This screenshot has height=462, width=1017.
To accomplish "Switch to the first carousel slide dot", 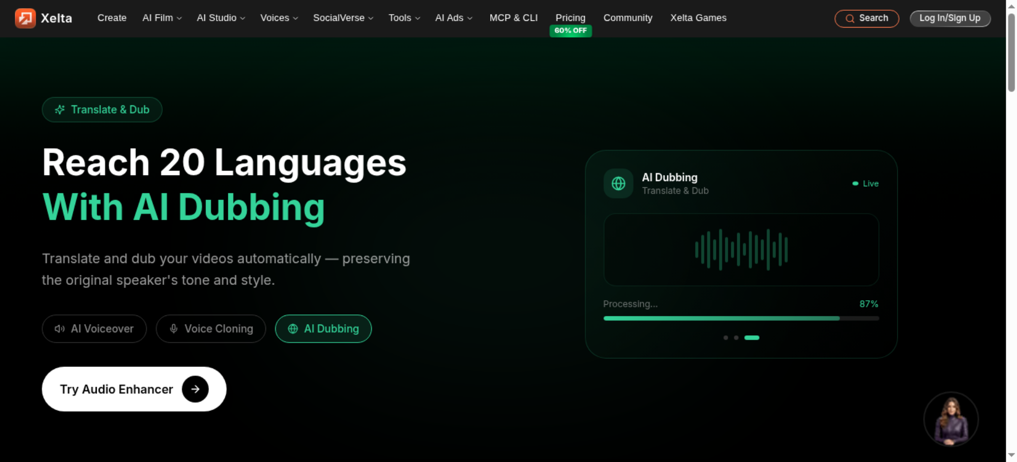I will click(x=726, y=338).
